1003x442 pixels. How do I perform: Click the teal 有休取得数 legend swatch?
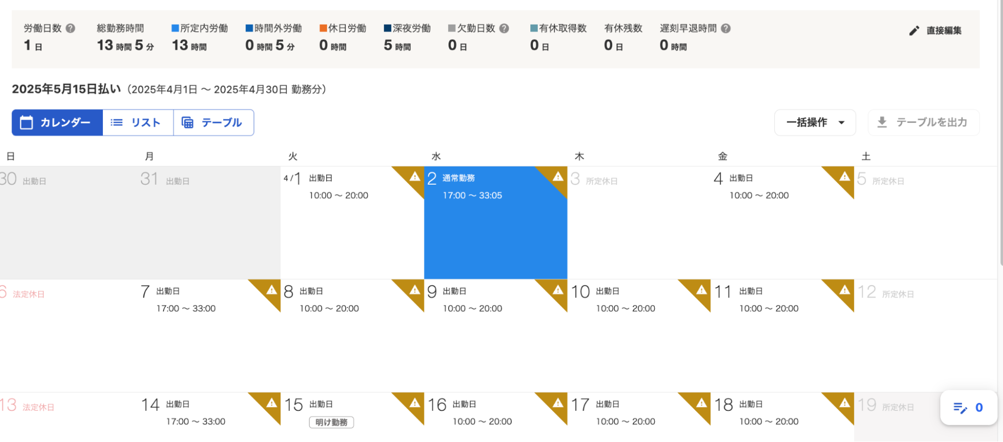[534, 28]
